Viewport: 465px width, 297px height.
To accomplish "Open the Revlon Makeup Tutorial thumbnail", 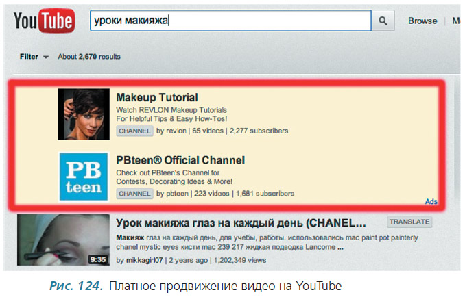I will point(84,114).
